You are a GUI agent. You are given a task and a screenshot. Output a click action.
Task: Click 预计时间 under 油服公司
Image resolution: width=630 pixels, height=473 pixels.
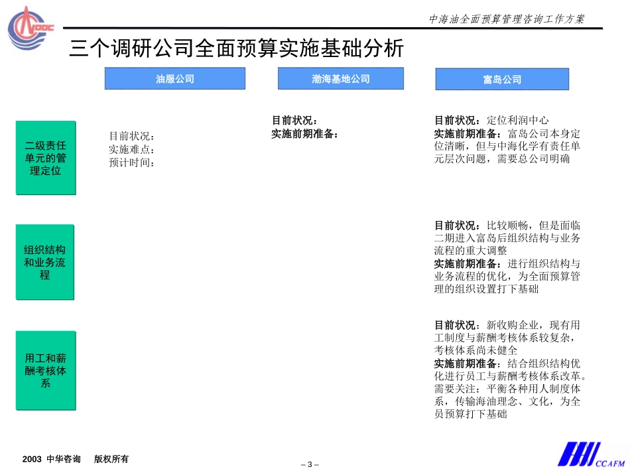[131, 163]
